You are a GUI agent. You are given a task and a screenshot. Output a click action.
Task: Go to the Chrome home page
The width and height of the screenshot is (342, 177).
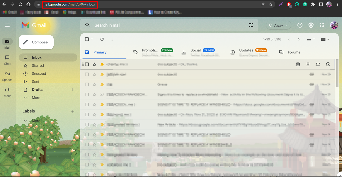pyautogui.click(x=28, y=4)
